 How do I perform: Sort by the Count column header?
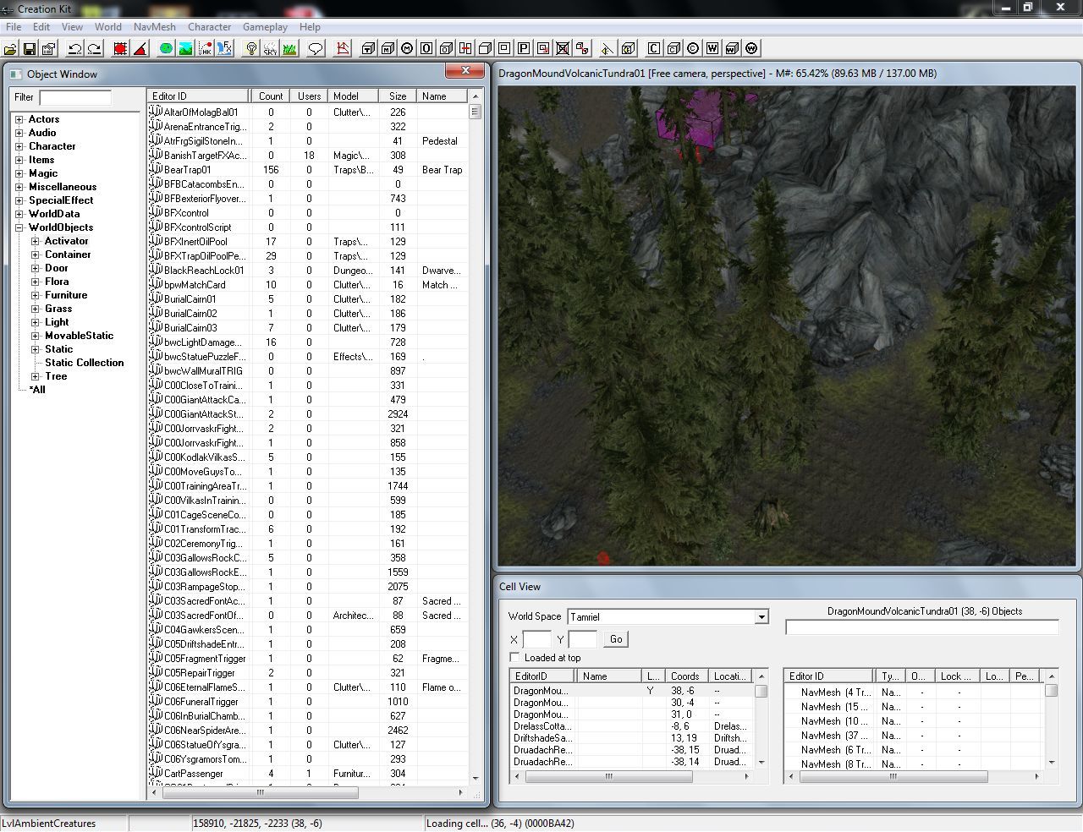(271, 96)
